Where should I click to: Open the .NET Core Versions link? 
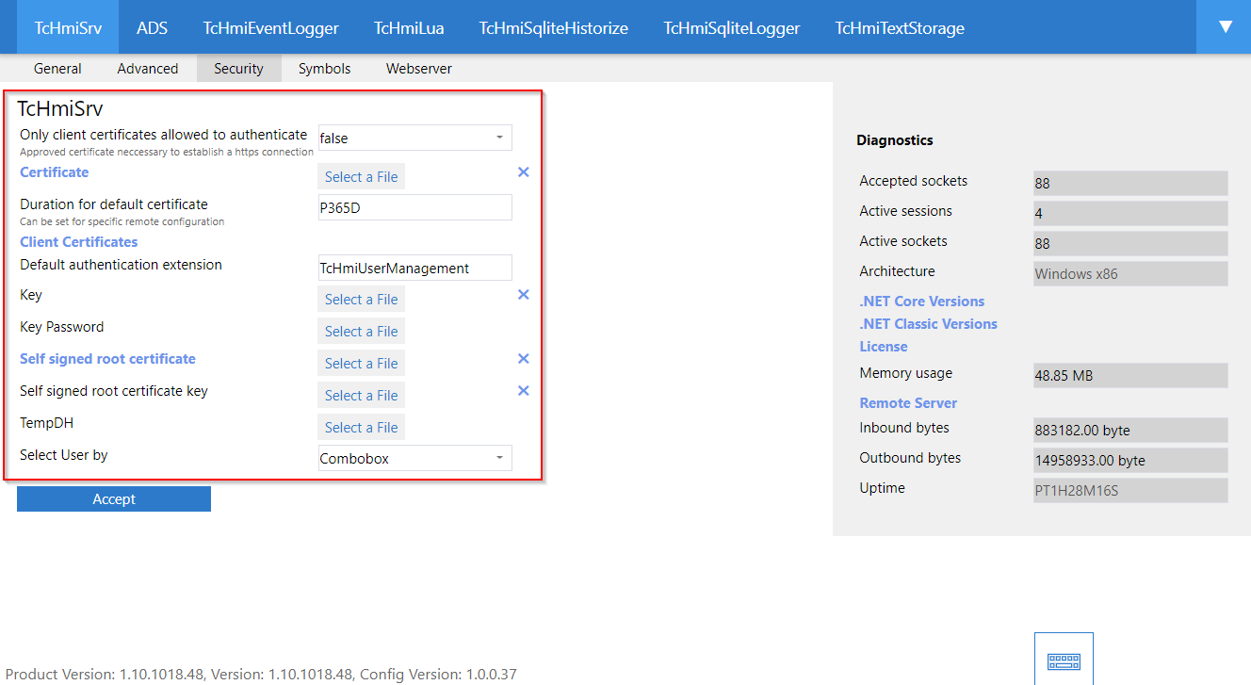tap(922, 302)
